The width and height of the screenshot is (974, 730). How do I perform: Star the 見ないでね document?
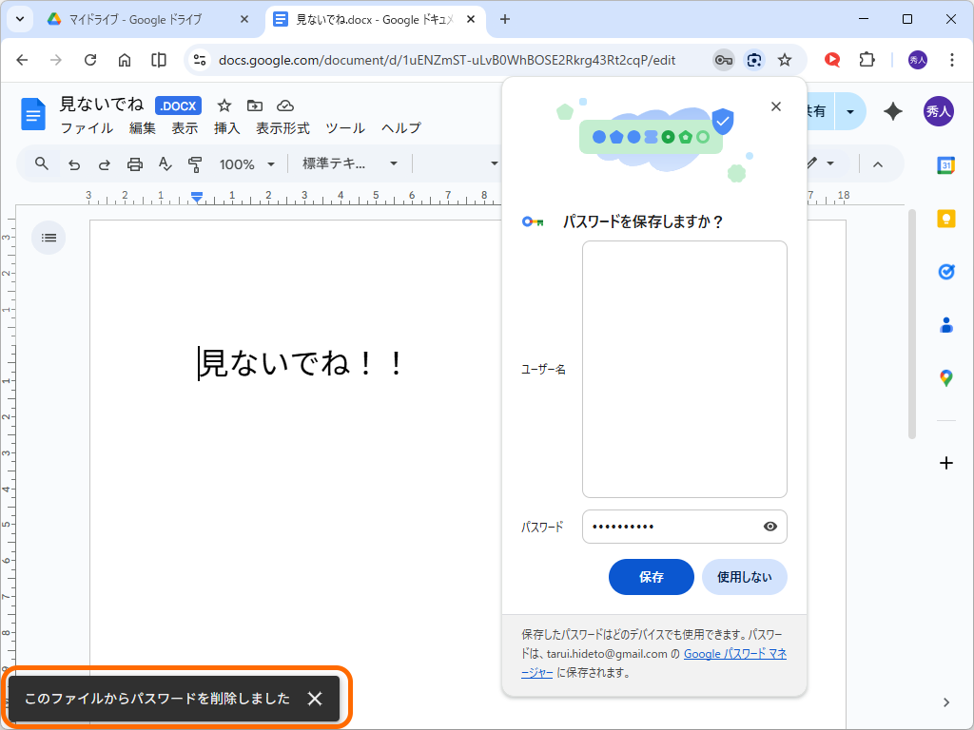(224, 106)
